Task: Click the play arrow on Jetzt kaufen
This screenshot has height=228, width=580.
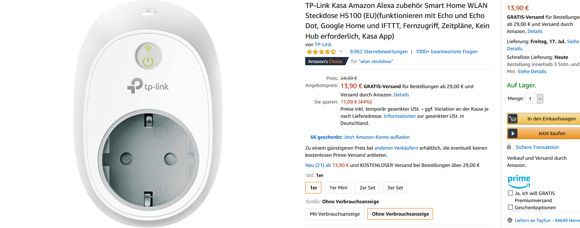Action: pyautogui.click(x=513, y=133)
